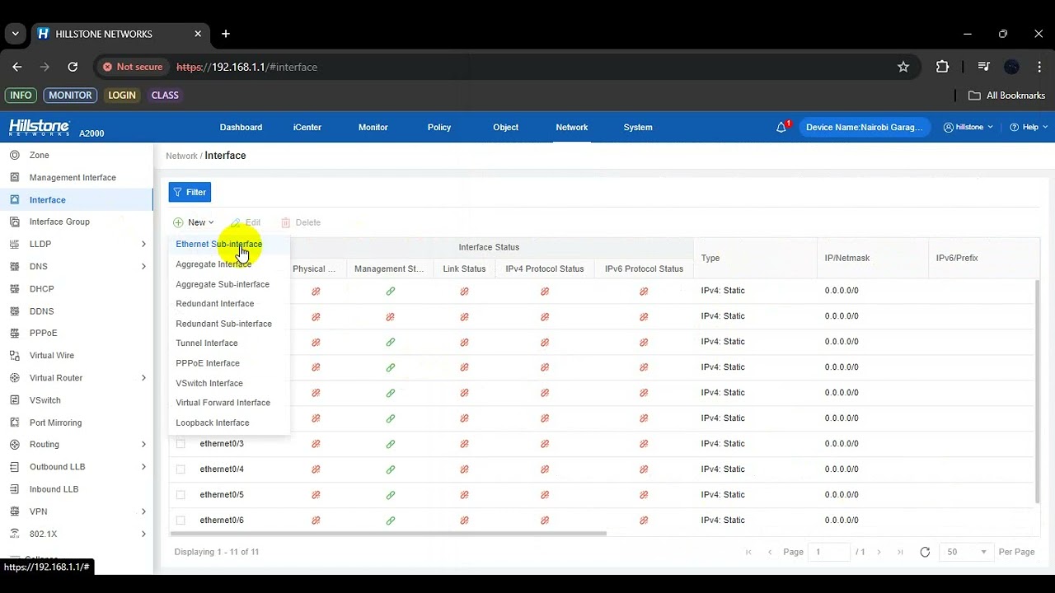Click the management status link icon for ethernet0/3
The image size is (1055, 593).
pyautogui.click(x=391, y=444)
